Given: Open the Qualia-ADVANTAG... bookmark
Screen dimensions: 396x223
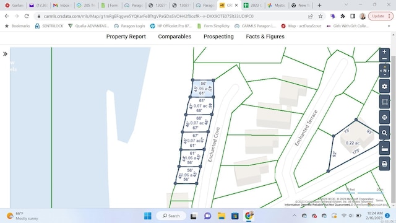Looking at the screenshot, I should [88, 26].
